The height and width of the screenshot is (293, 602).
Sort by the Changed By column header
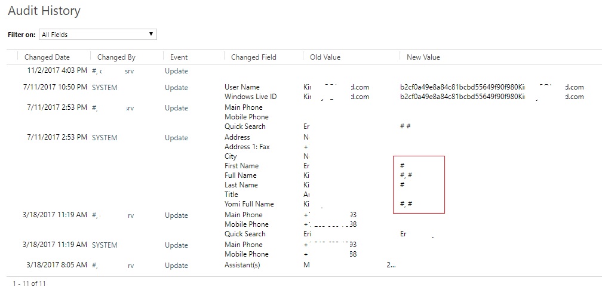116,57
